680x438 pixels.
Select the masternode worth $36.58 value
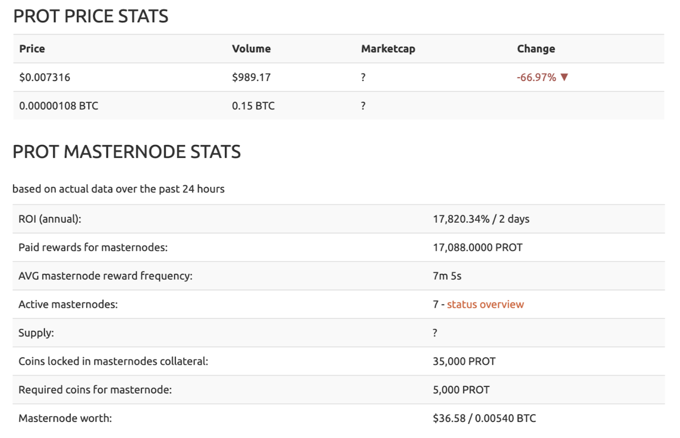[x=449, y=418]
